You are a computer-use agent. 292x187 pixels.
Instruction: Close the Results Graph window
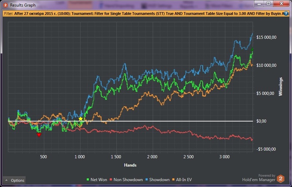point(281,3)
